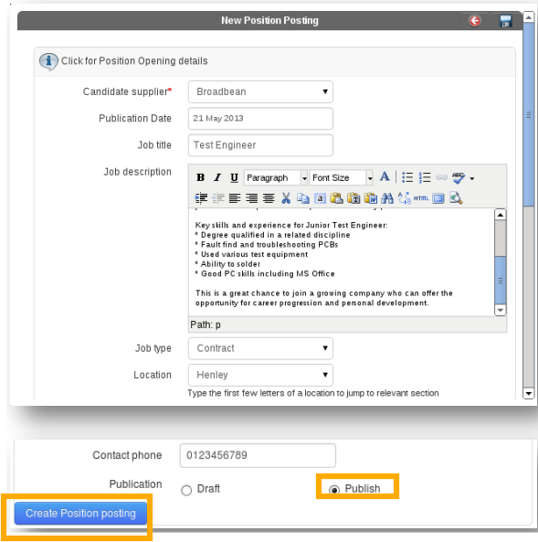Click the Publication Date field
This screenshot has height=542, width=538.
[x=260, y=119]
